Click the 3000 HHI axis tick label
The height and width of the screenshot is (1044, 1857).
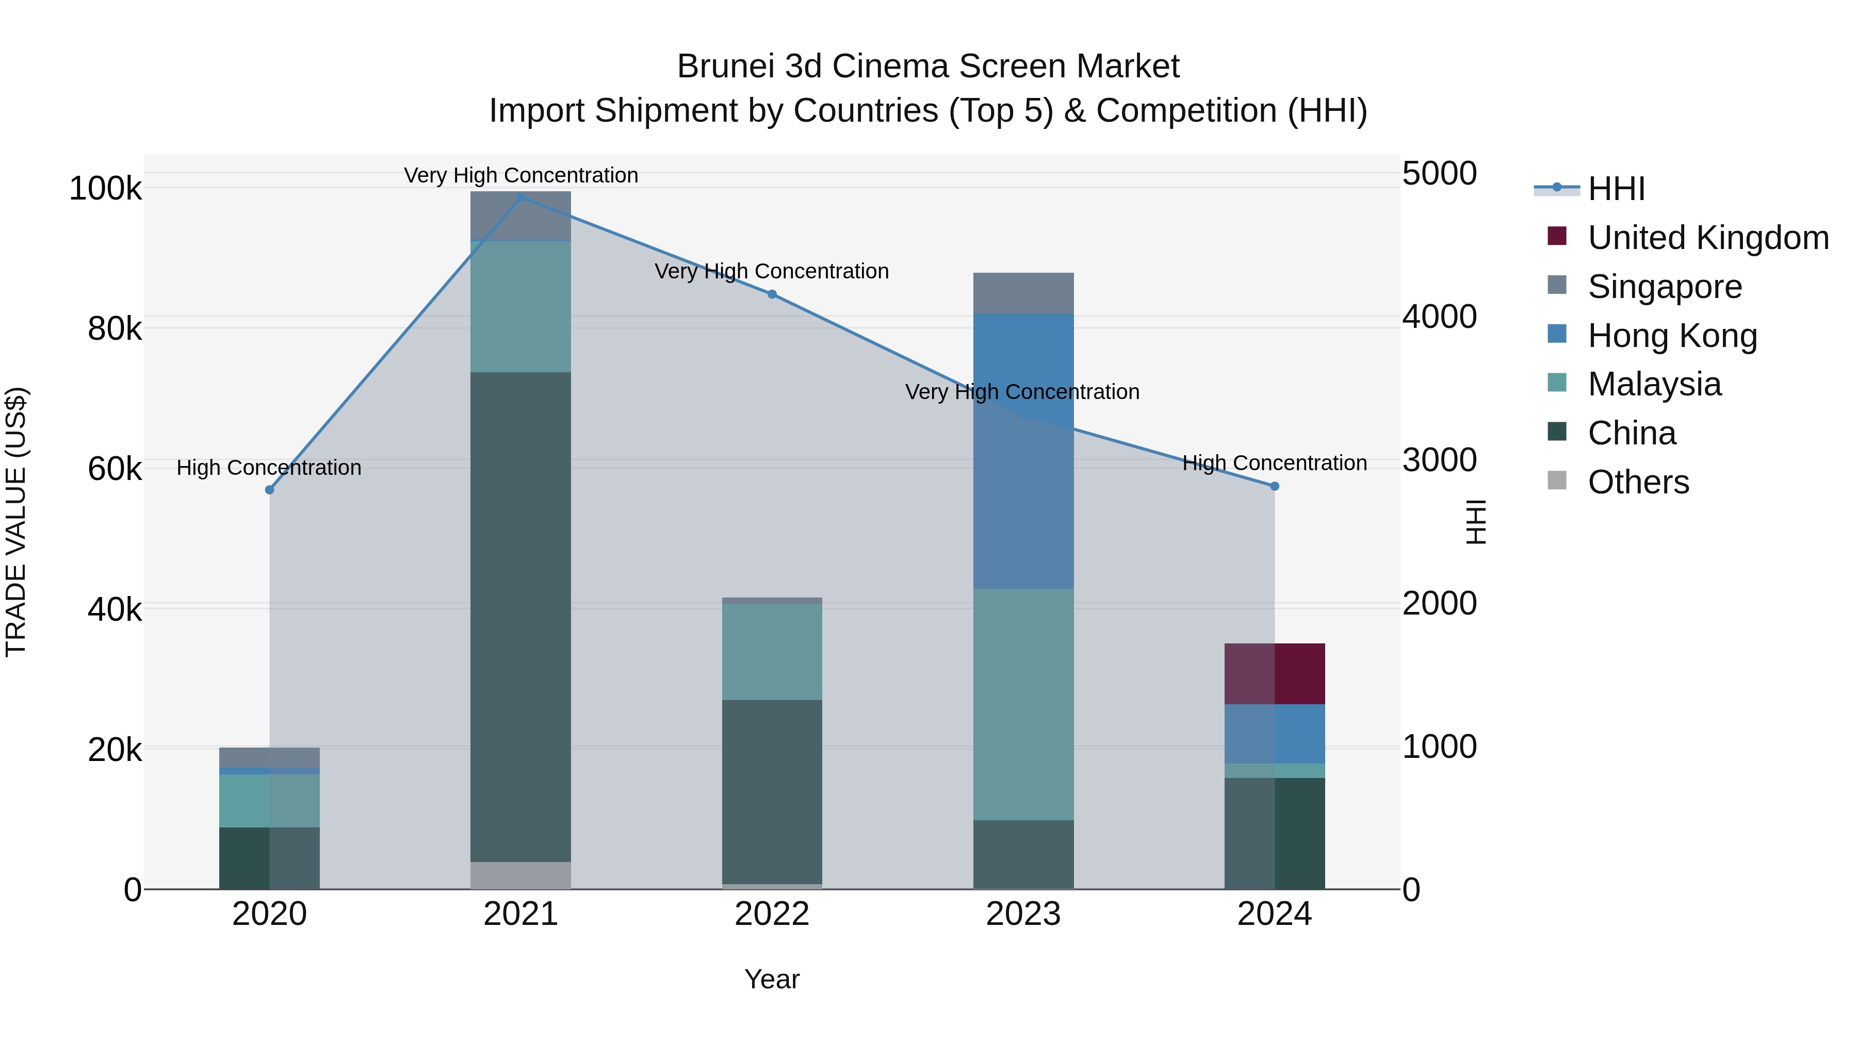(x=1439, y=460)
